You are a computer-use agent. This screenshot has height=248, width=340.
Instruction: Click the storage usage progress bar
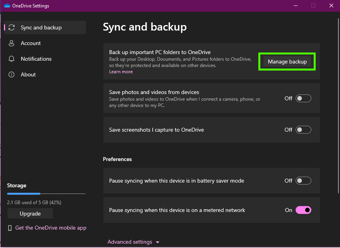click(x=46, y=194)
